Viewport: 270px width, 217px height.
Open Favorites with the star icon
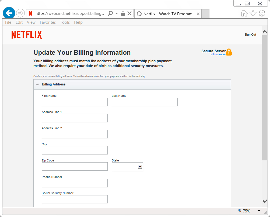[x=253, y=13]
